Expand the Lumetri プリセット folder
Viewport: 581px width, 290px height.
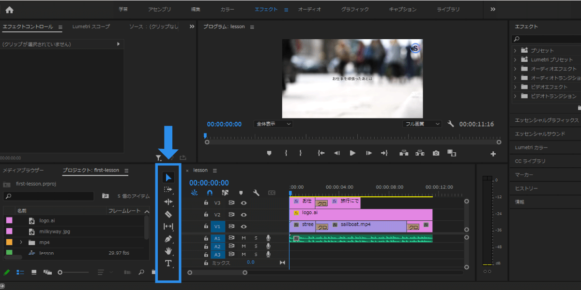515,59
